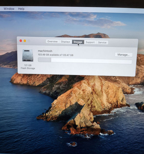Click the hard drive disk icon

[28, 55]
